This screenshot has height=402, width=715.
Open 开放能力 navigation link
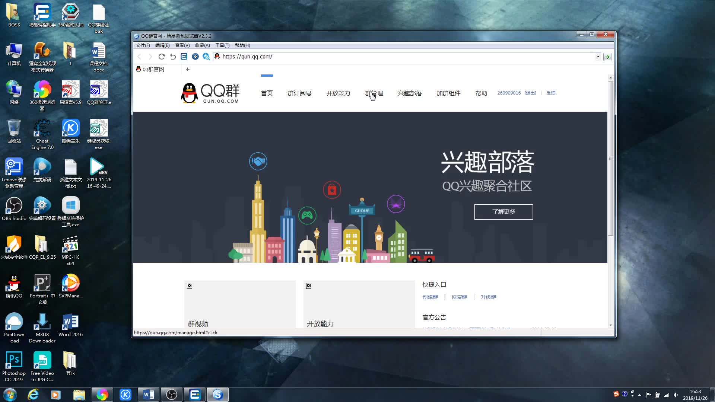click(x=338, y=93)
